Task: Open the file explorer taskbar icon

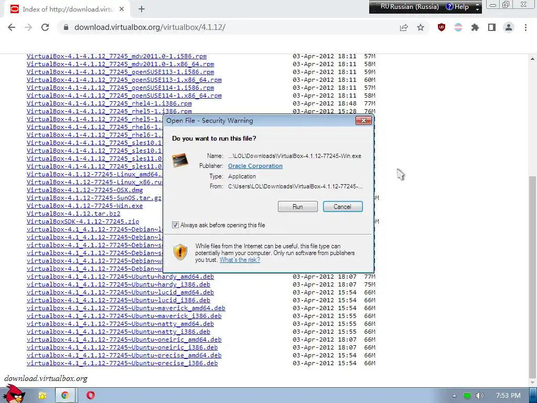Action: pos(42,396)
